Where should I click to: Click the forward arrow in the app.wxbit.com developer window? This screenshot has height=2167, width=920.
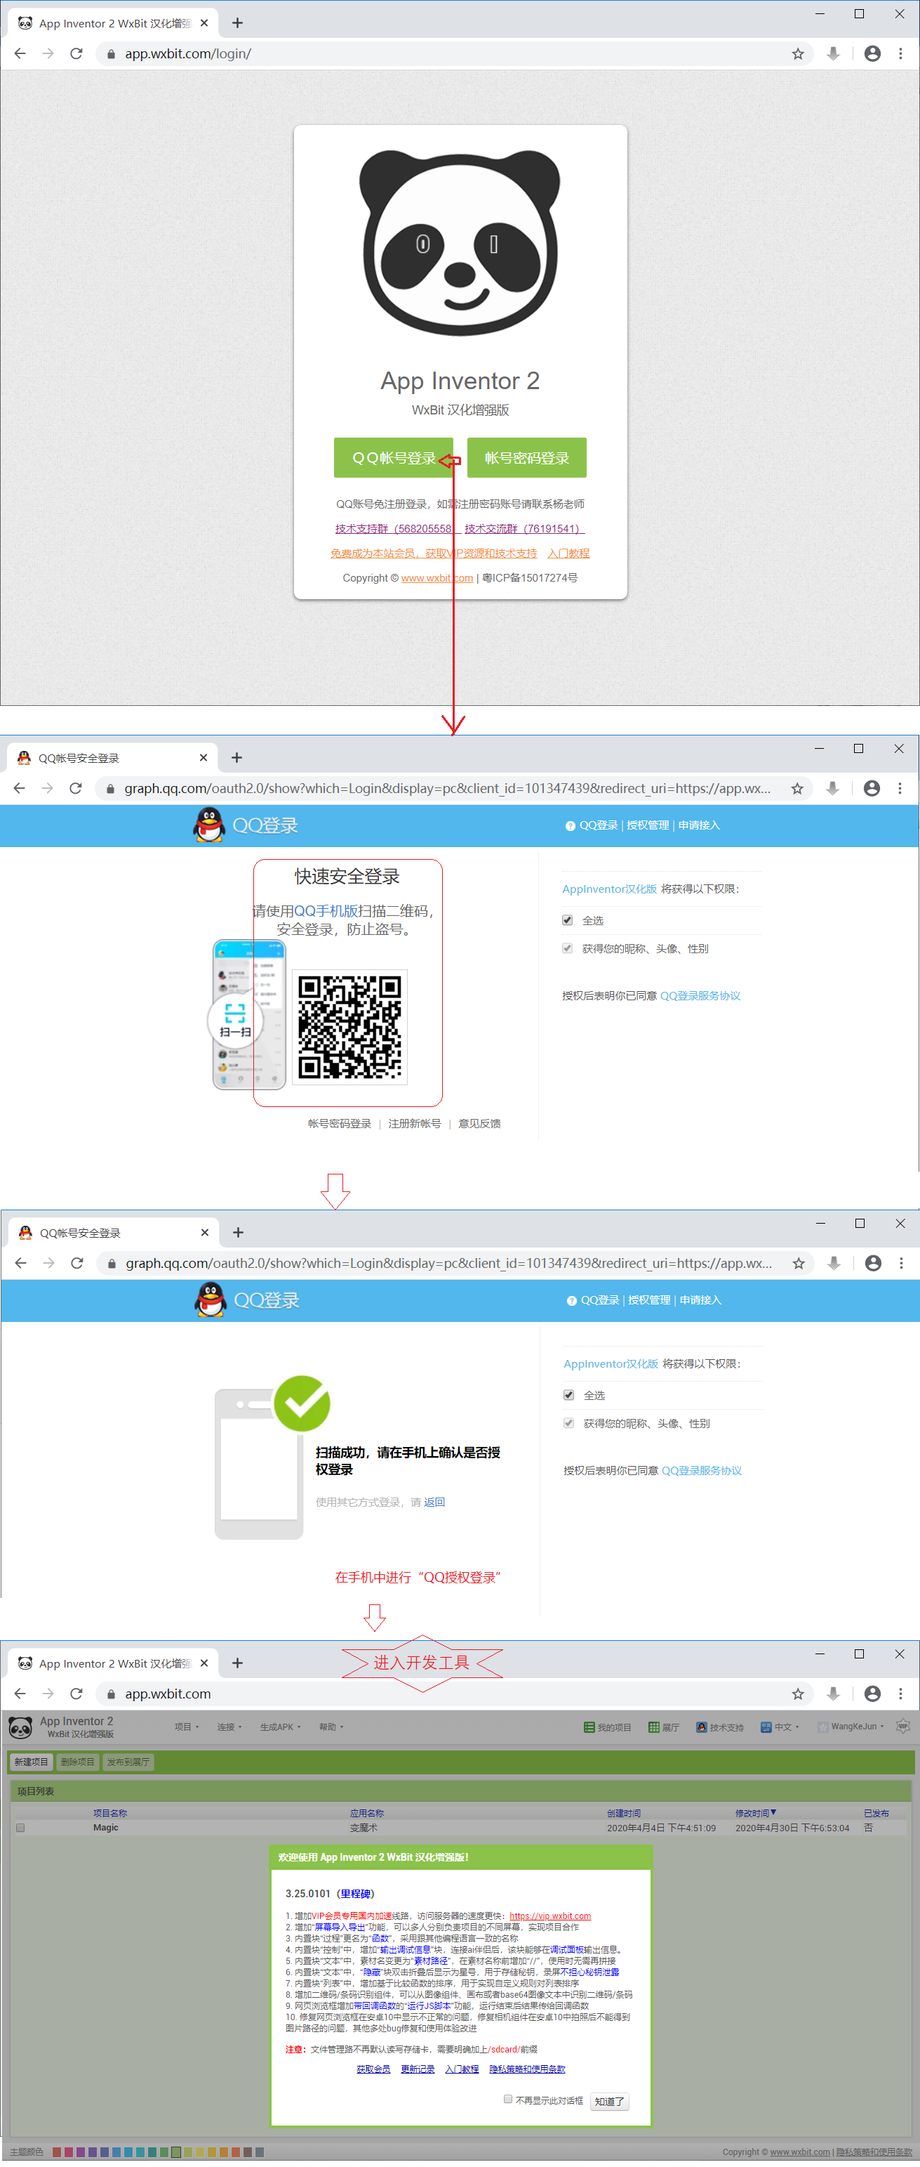coord(48,1694)
